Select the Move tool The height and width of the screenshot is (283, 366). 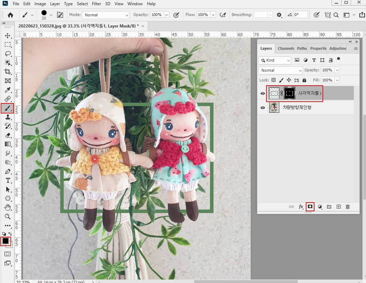[x=8, y=36]
